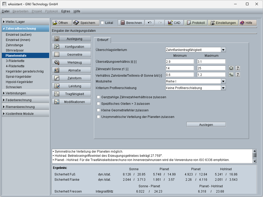The height and width of the screenshot is (197, 263).
Task: Enable the Lokal checkbox
Action: (x=103, y=23)
